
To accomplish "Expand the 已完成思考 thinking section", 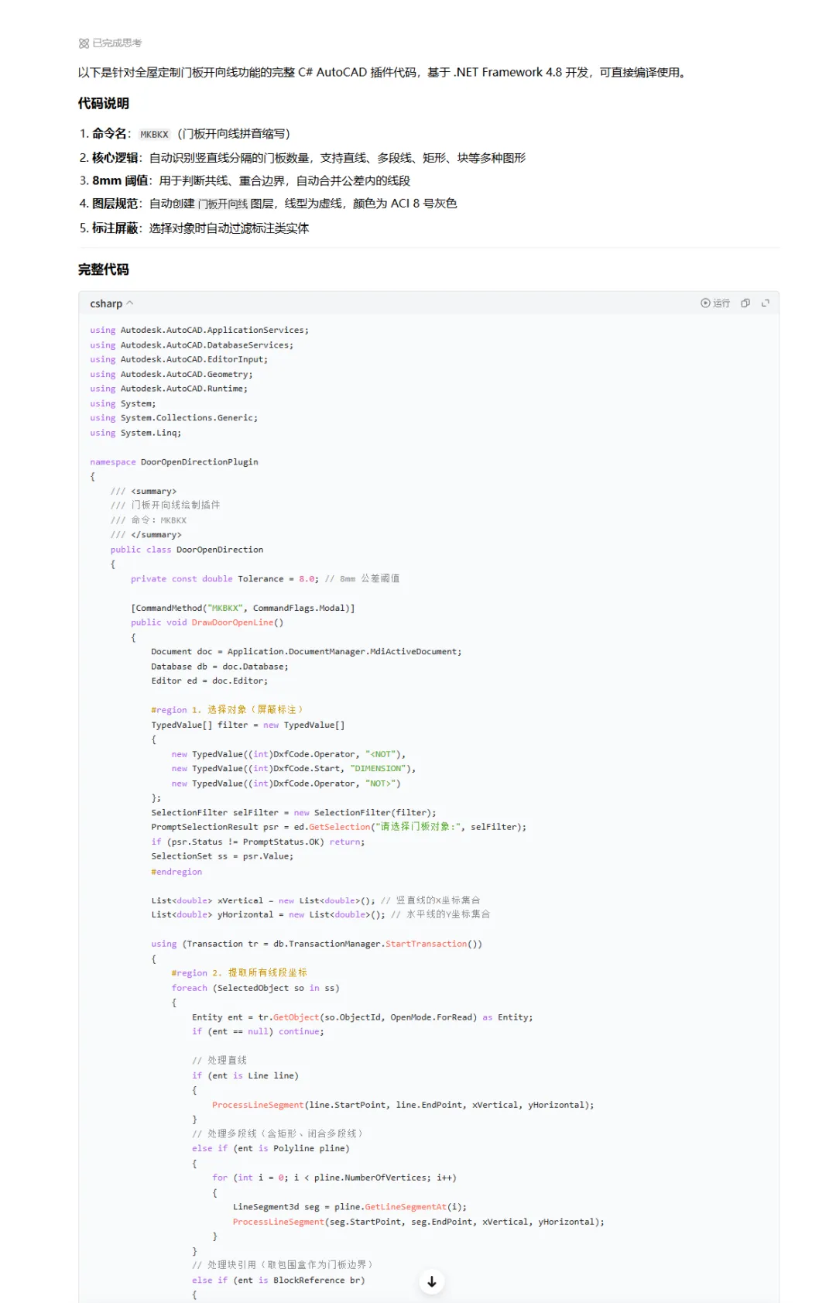I will click(x=110, y=43).
